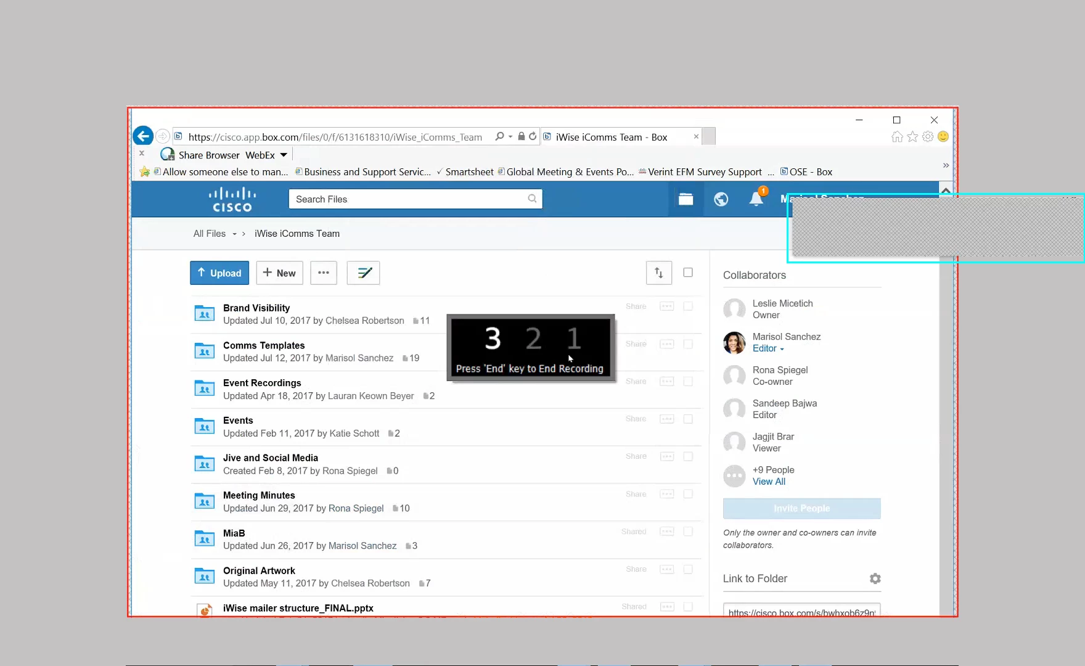The width and height of the screenshot is (1085, 666).
Task: Click the Brand Visibility folder icon
Action: [x=205, y=314]
